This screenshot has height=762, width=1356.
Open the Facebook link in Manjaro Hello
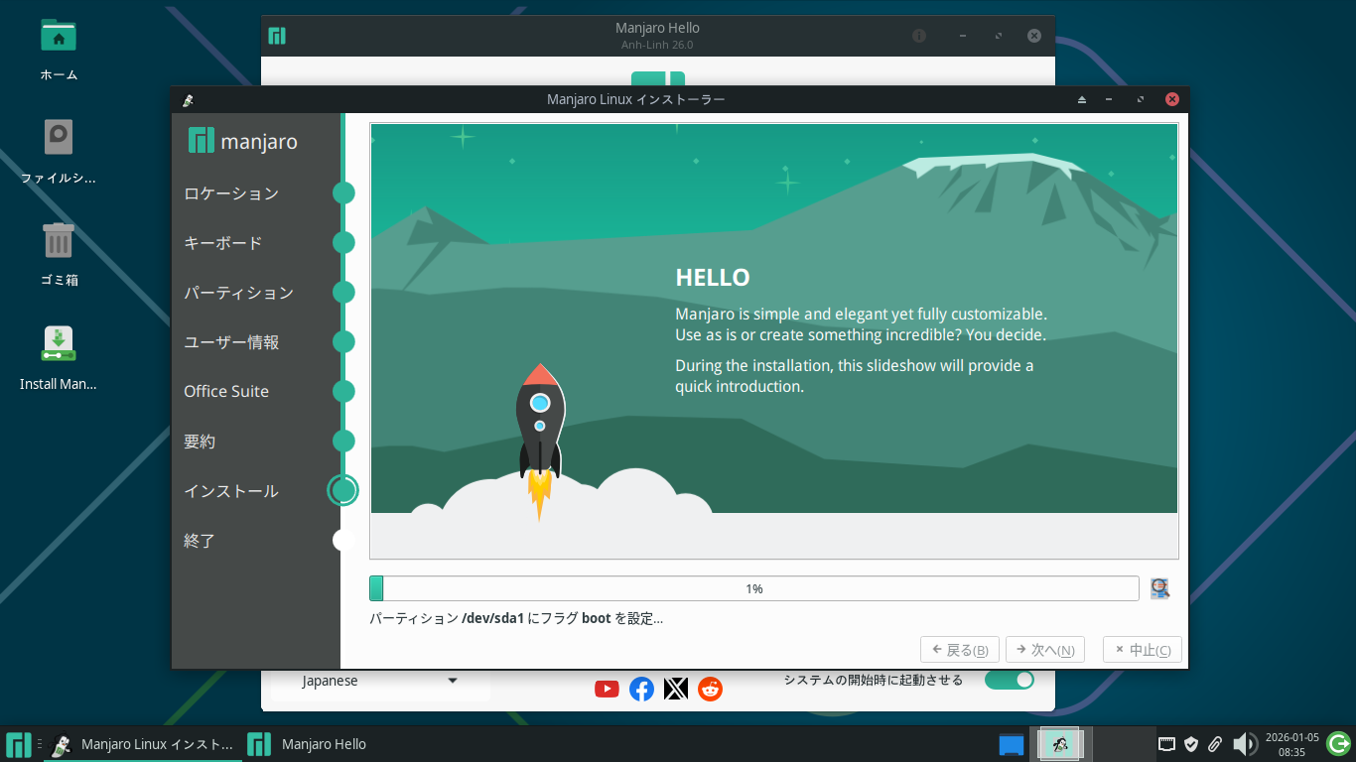641,689
